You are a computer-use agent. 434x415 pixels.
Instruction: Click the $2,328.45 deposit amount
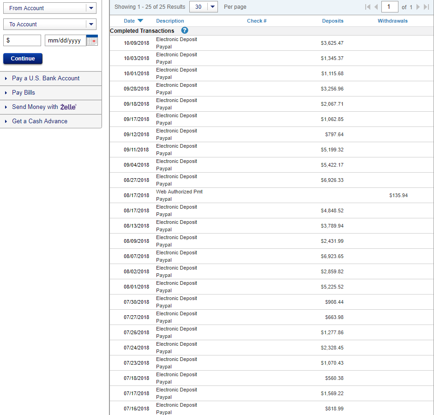(332, 347)
